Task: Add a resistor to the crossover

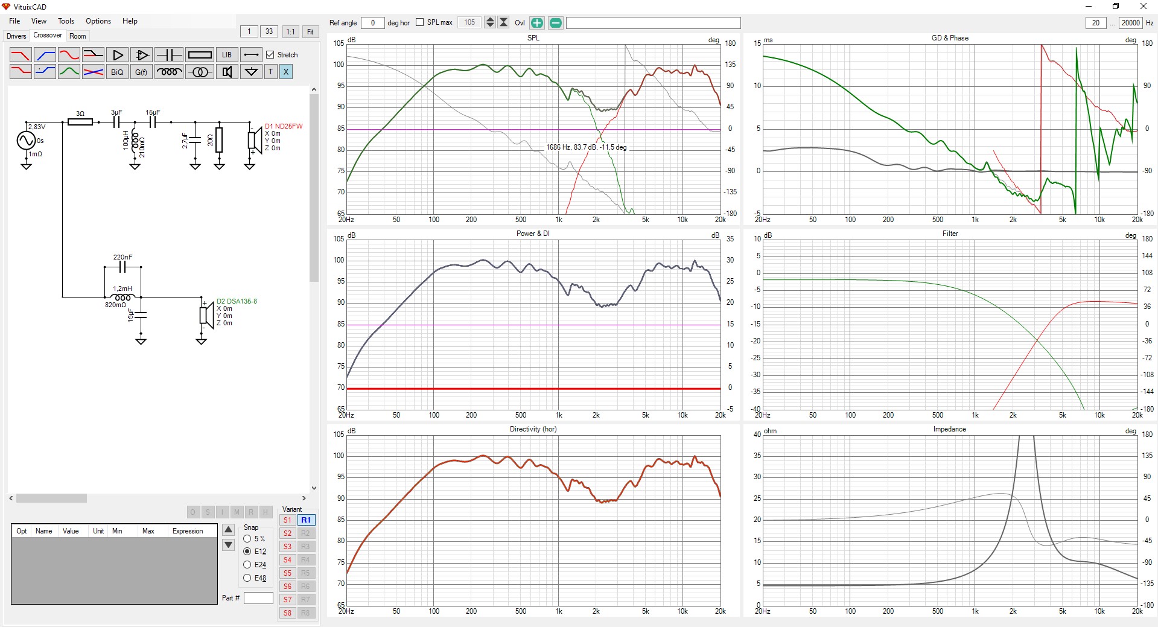Action: (x=200, y=55)
